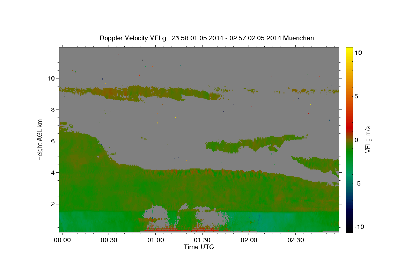Click the colorbar label '-5'

point(358,183)
